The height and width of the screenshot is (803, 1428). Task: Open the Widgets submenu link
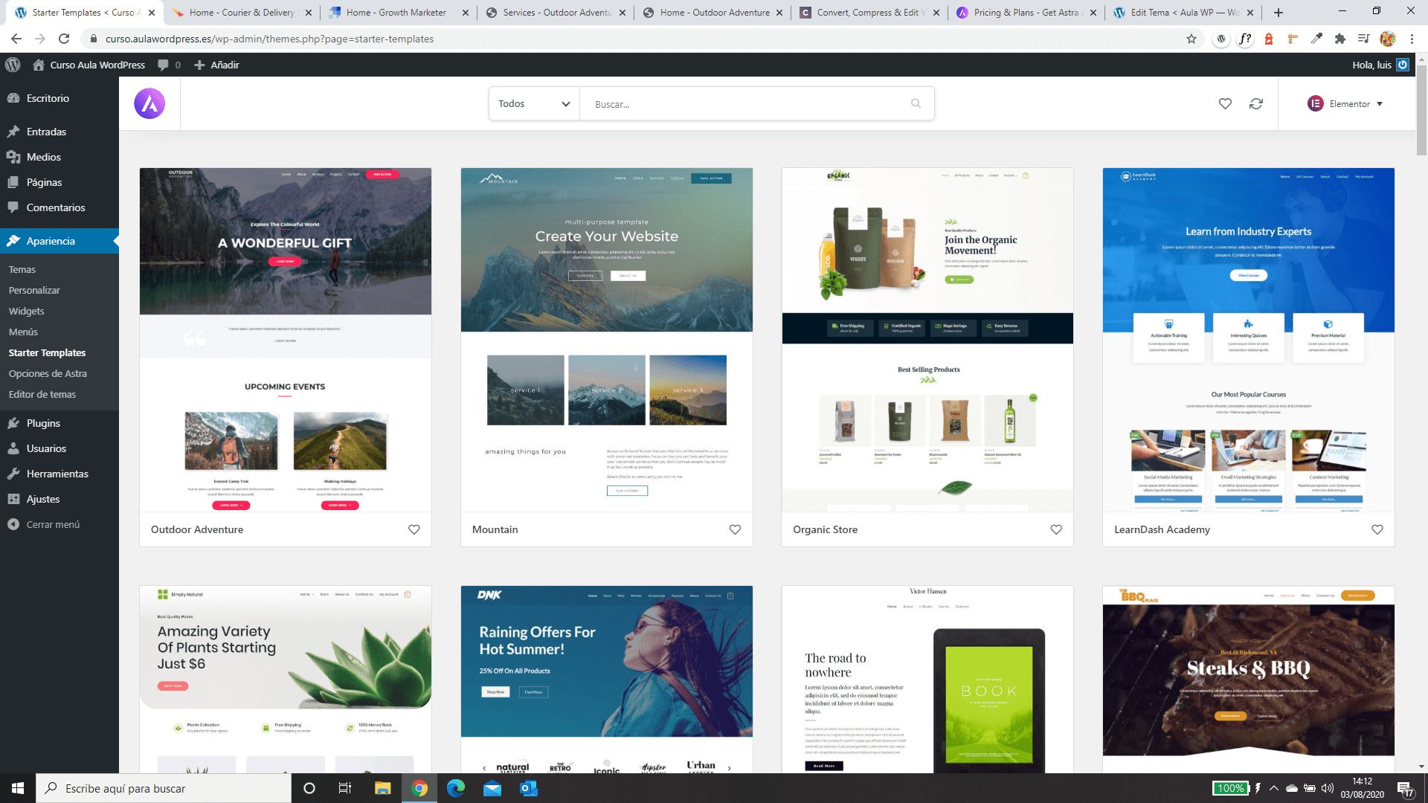tap(26, 311)
